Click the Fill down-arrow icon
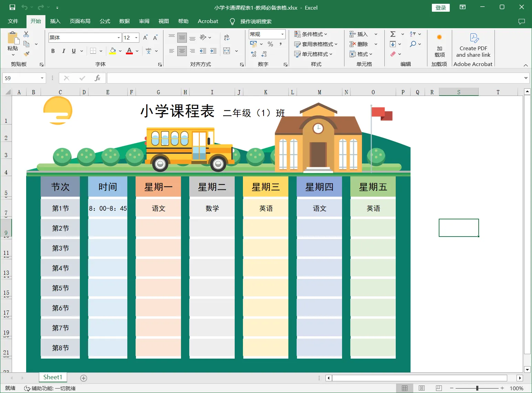532x393 pixels. pos(393,44)
